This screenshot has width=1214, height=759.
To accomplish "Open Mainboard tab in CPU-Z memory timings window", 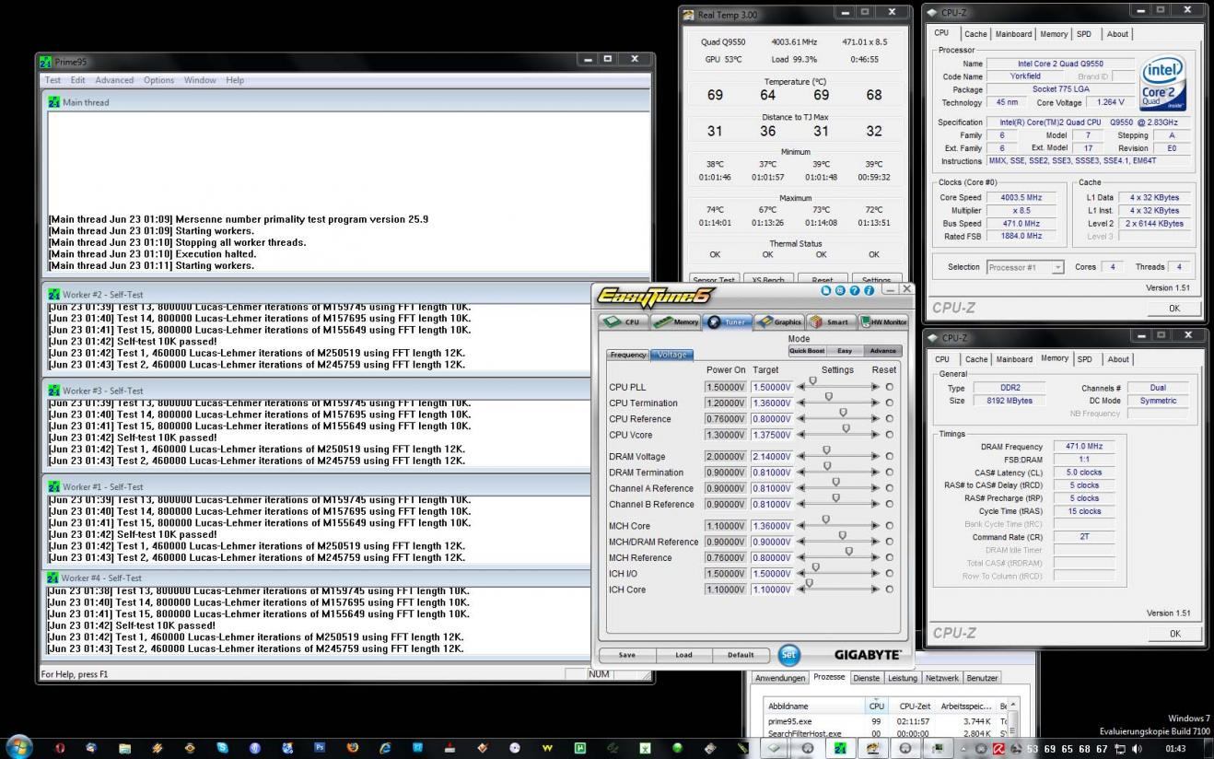I will coord(1014,359).
